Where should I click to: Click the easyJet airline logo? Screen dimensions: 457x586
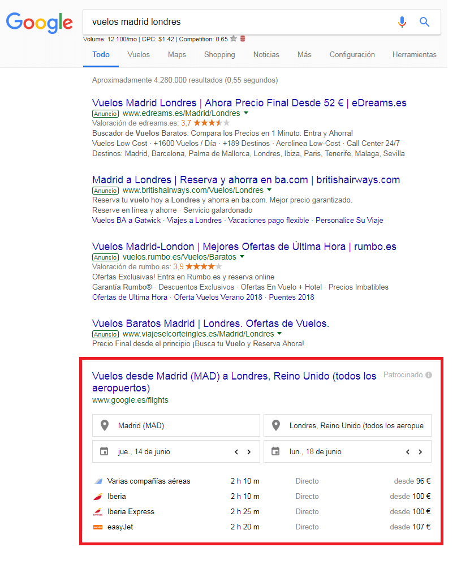click(x=98, y=527)
